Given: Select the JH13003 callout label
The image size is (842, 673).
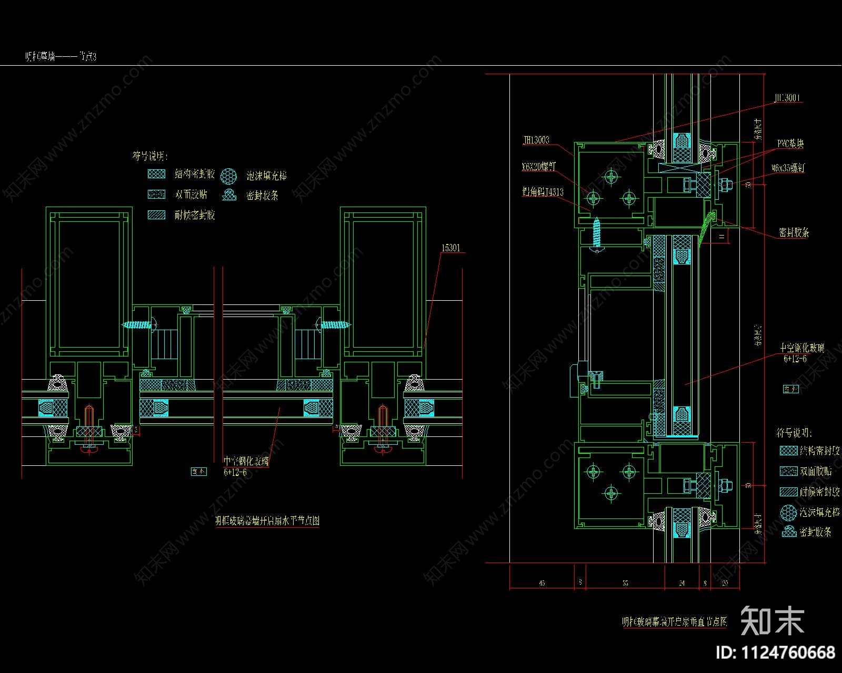Looking at the screenshot, I should (536, 140).
